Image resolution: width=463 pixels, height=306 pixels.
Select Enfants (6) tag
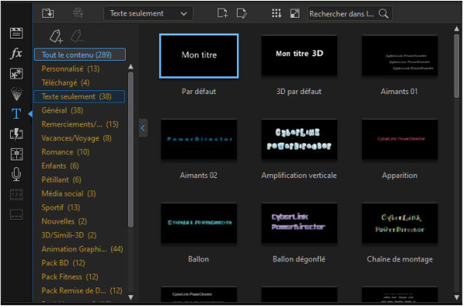click(60, 166)
